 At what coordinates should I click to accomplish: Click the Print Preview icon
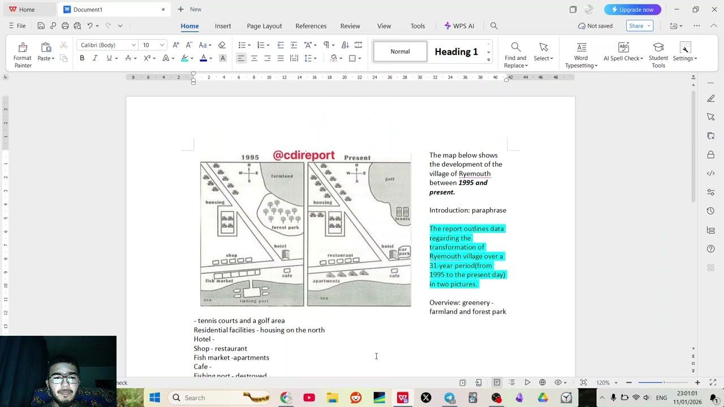(77, 26)
